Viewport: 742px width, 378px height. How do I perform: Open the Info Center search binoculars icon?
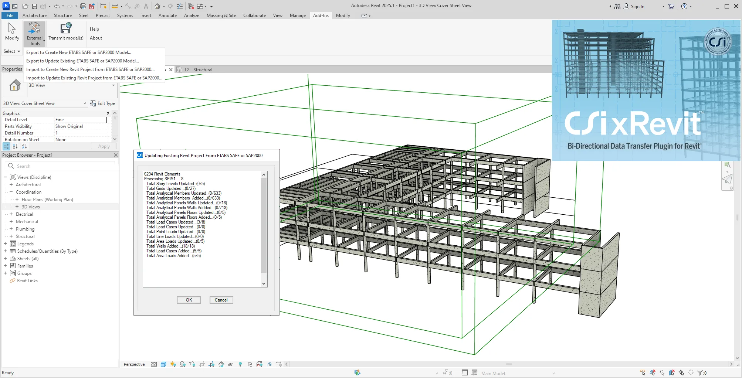coord(617,6)
